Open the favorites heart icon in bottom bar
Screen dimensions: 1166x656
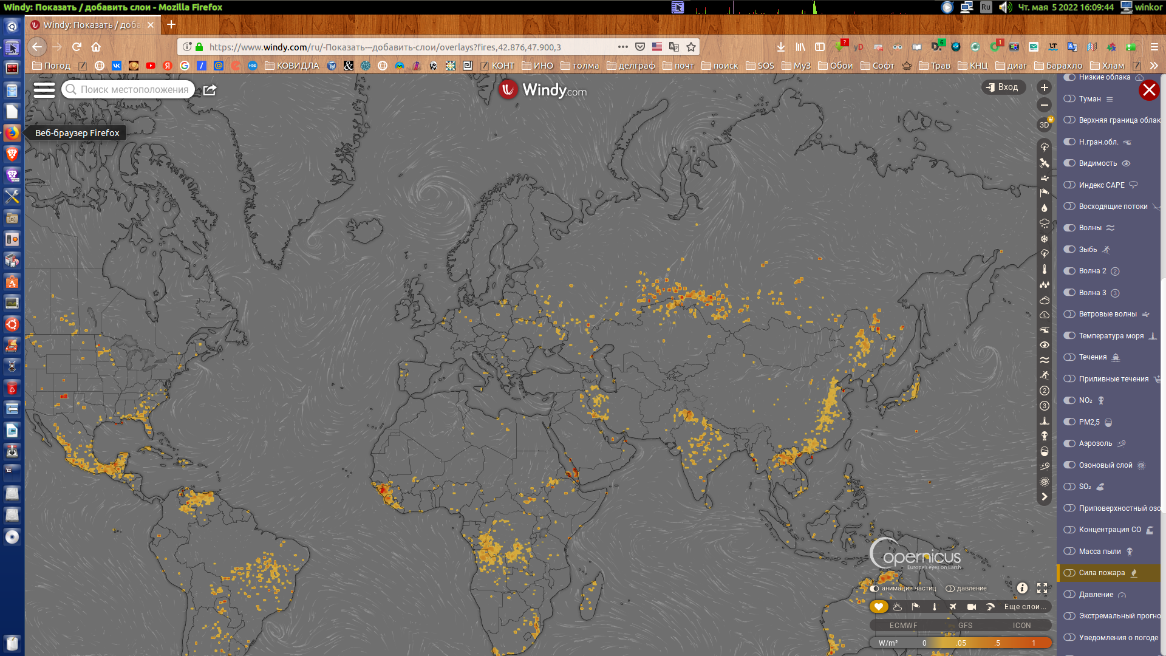click(x=879, y=606)
